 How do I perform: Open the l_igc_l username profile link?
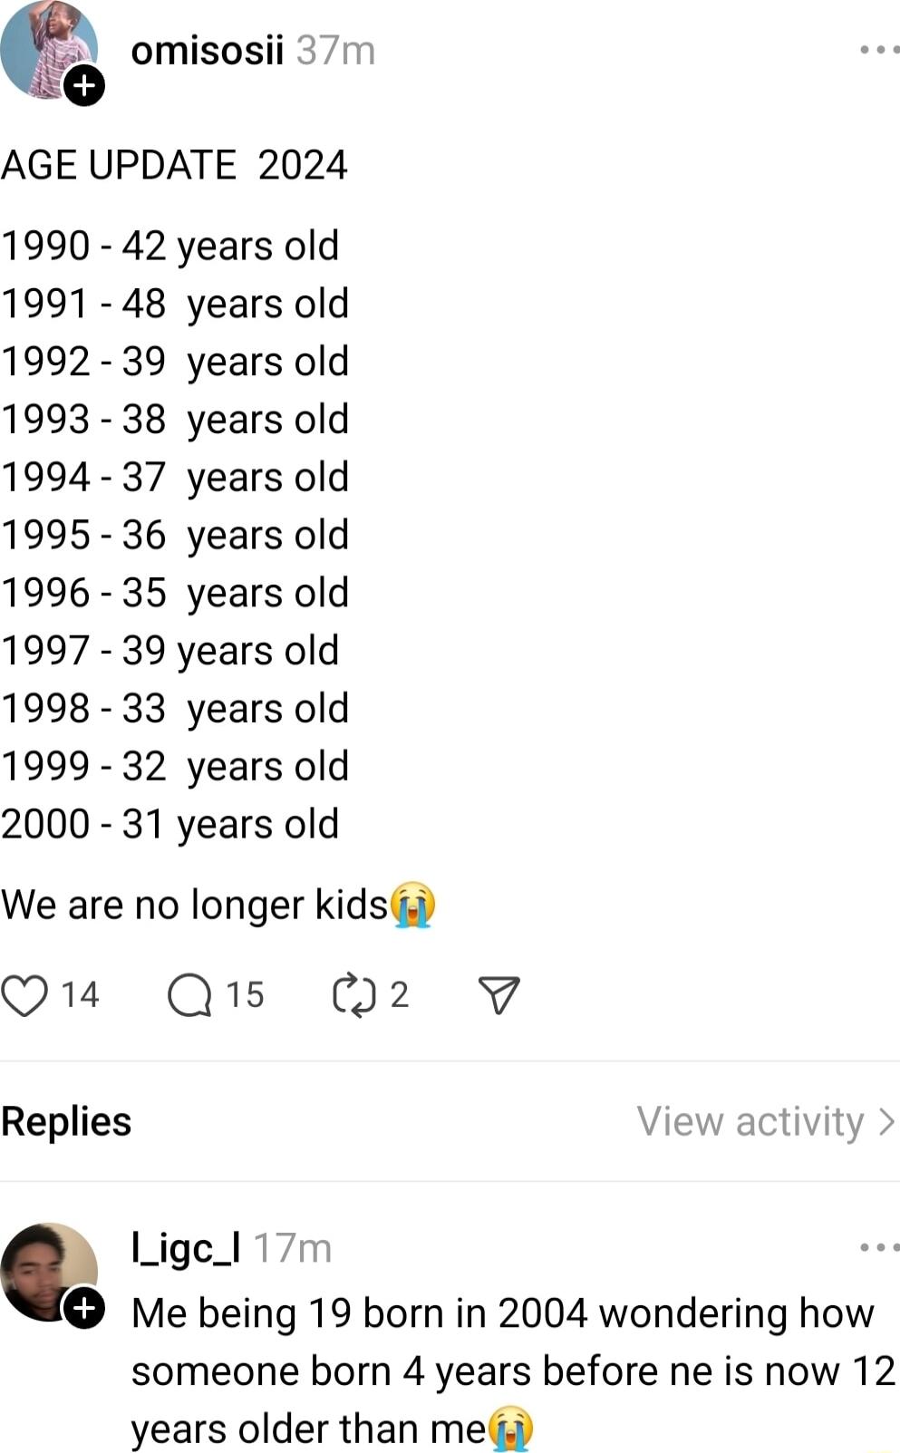(186, 1249)
